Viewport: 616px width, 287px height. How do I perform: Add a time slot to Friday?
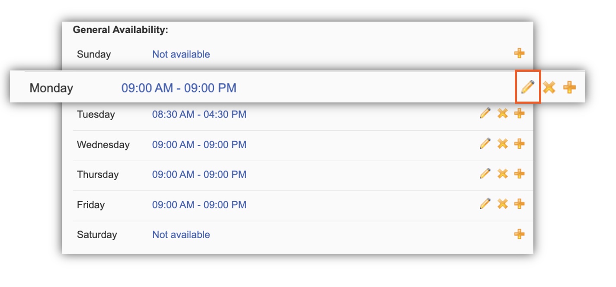[x=519, y=204]
